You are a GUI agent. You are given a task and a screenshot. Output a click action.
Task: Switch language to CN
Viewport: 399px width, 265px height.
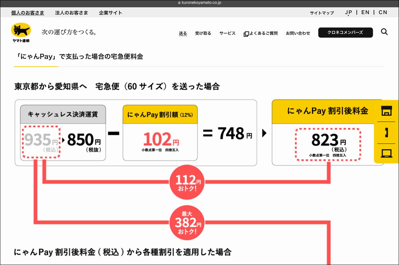coord(383,12)
